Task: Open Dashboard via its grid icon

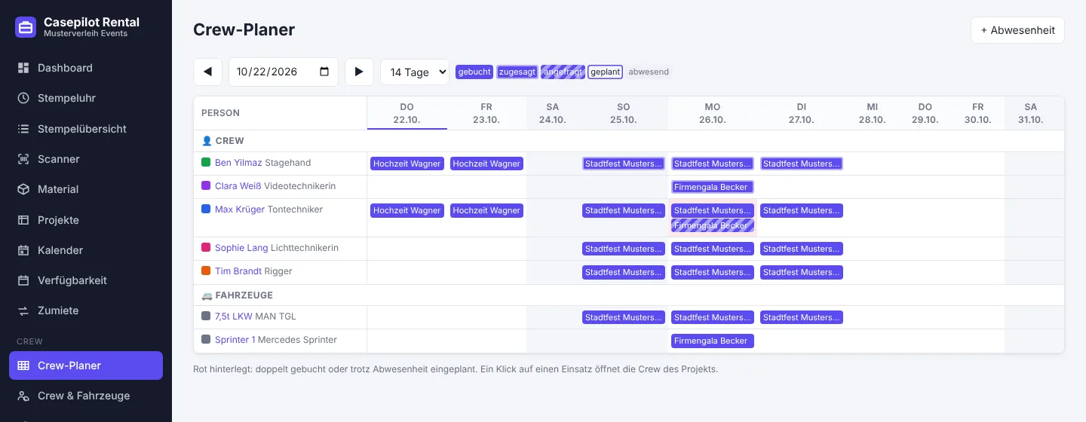Action: 23,68
